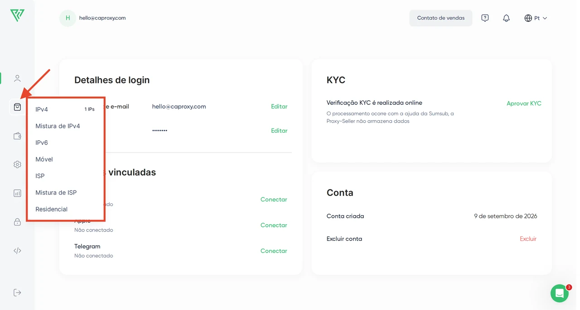This screenshot has width=580, height=310.
Task: Click Conectar in the Apple row
Action: point(274,225)
